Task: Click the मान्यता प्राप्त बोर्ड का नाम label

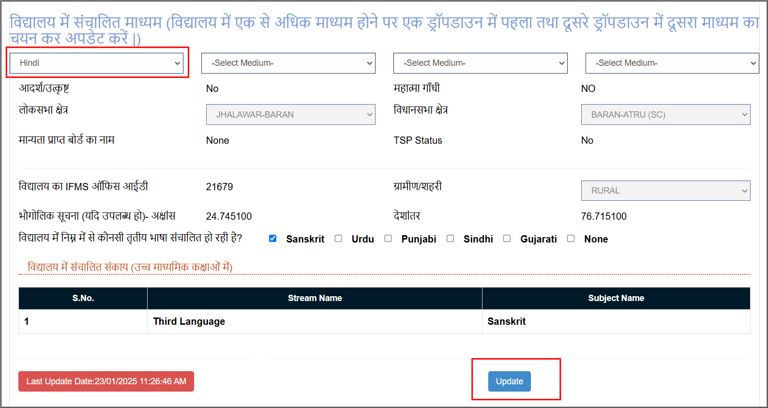Action: [x=67, y=140]
